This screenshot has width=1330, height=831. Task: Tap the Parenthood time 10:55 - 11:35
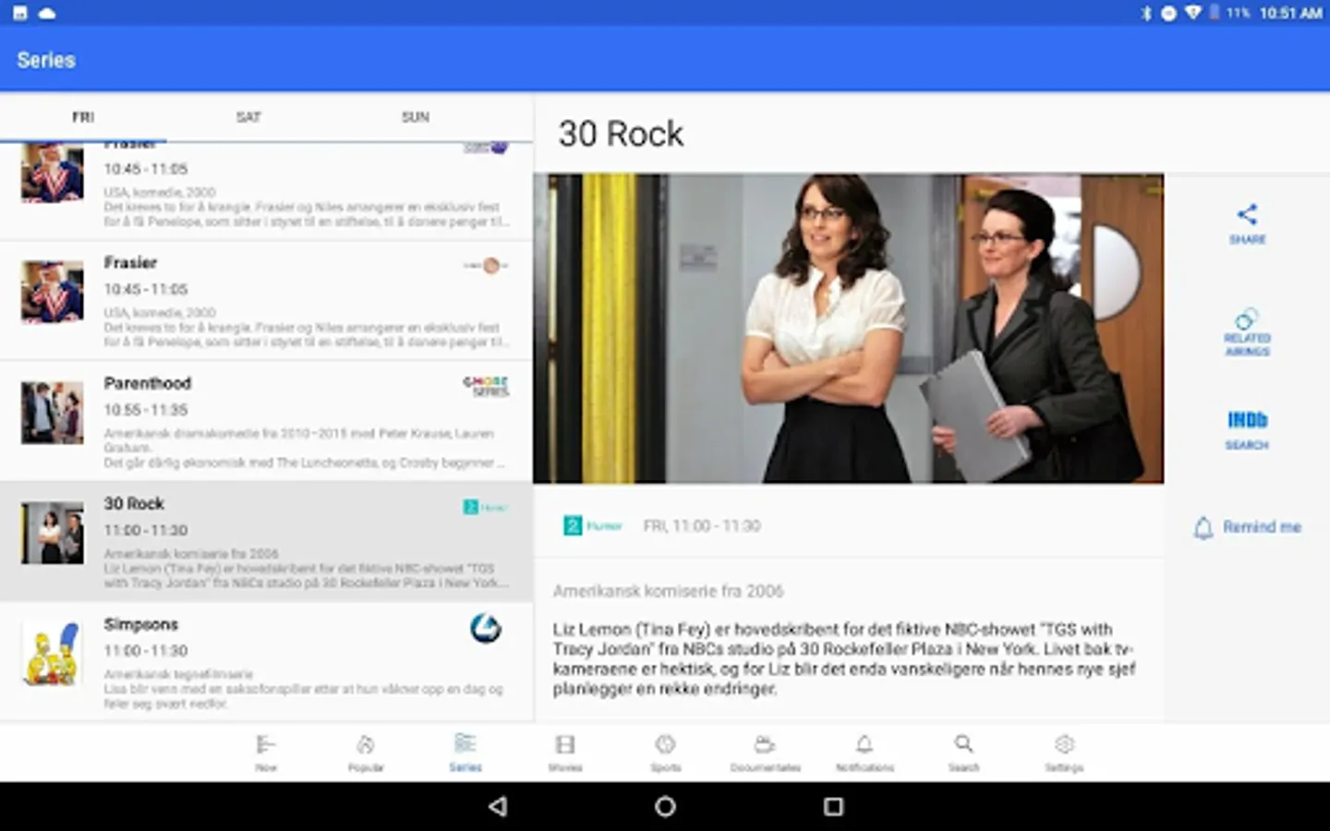click(146, 410)
